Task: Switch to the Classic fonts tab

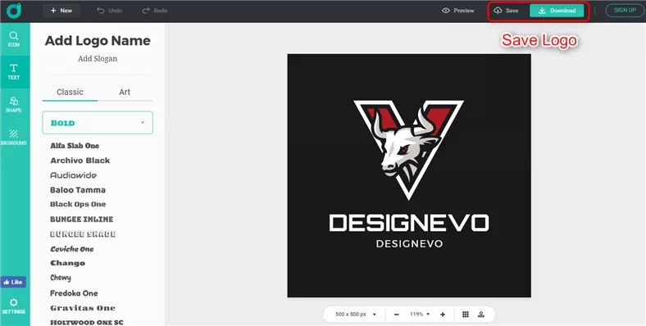Action: [70, 93]
